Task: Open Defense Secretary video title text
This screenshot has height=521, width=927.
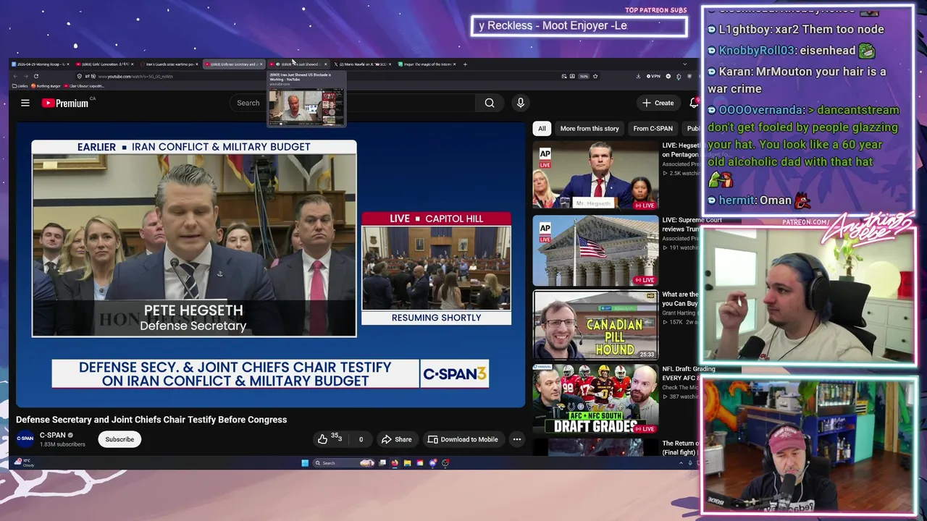Action: (x=151, y=420)
